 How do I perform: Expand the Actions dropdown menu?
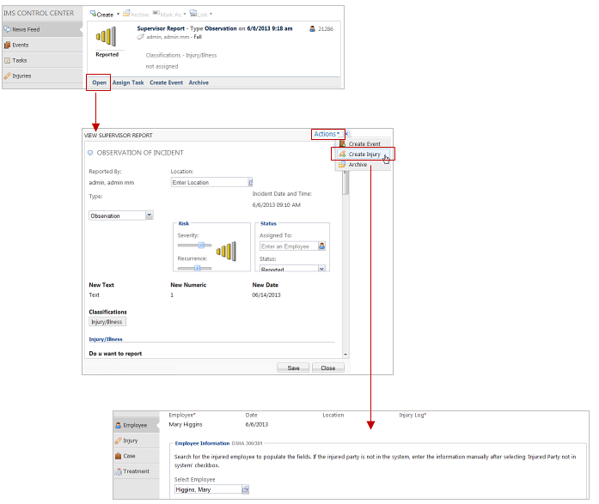coord(327,134)
